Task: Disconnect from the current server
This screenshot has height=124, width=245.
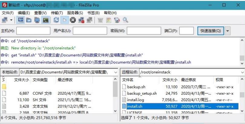Action: coord(81,20)
